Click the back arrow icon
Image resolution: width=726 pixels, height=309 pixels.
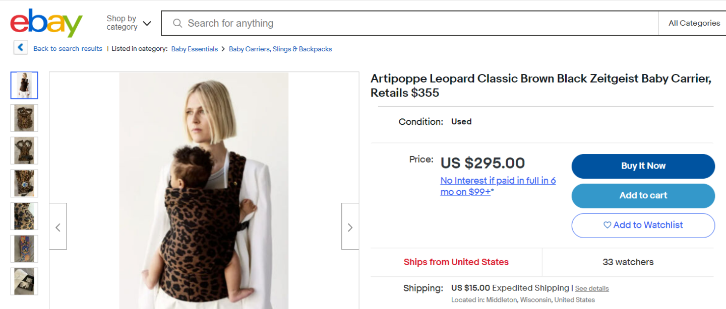pos(21,48)
